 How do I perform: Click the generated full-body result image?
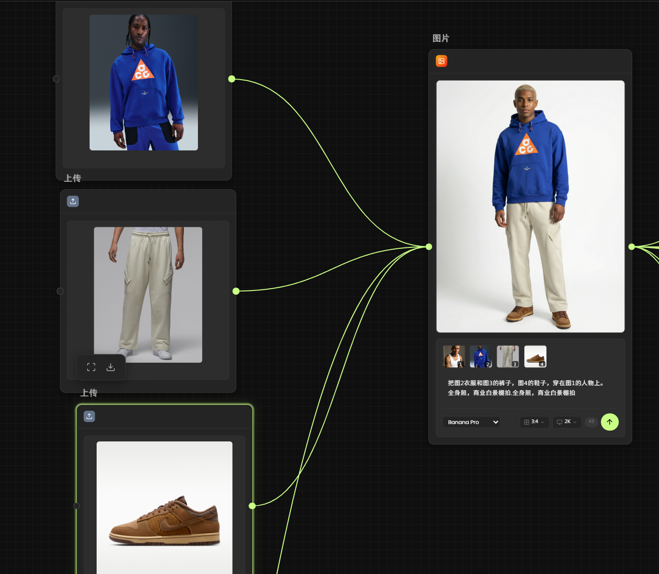(530, 206)
